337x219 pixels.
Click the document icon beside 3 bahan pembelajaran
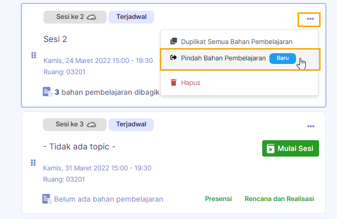(x=47, y=92)
